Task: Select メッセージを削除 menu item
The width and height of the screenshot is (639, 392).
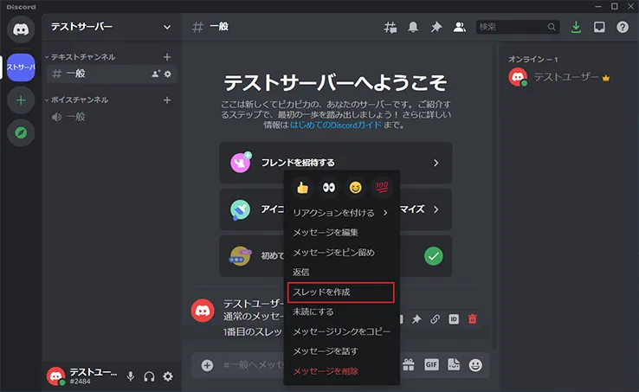Action: click(341, 371)
